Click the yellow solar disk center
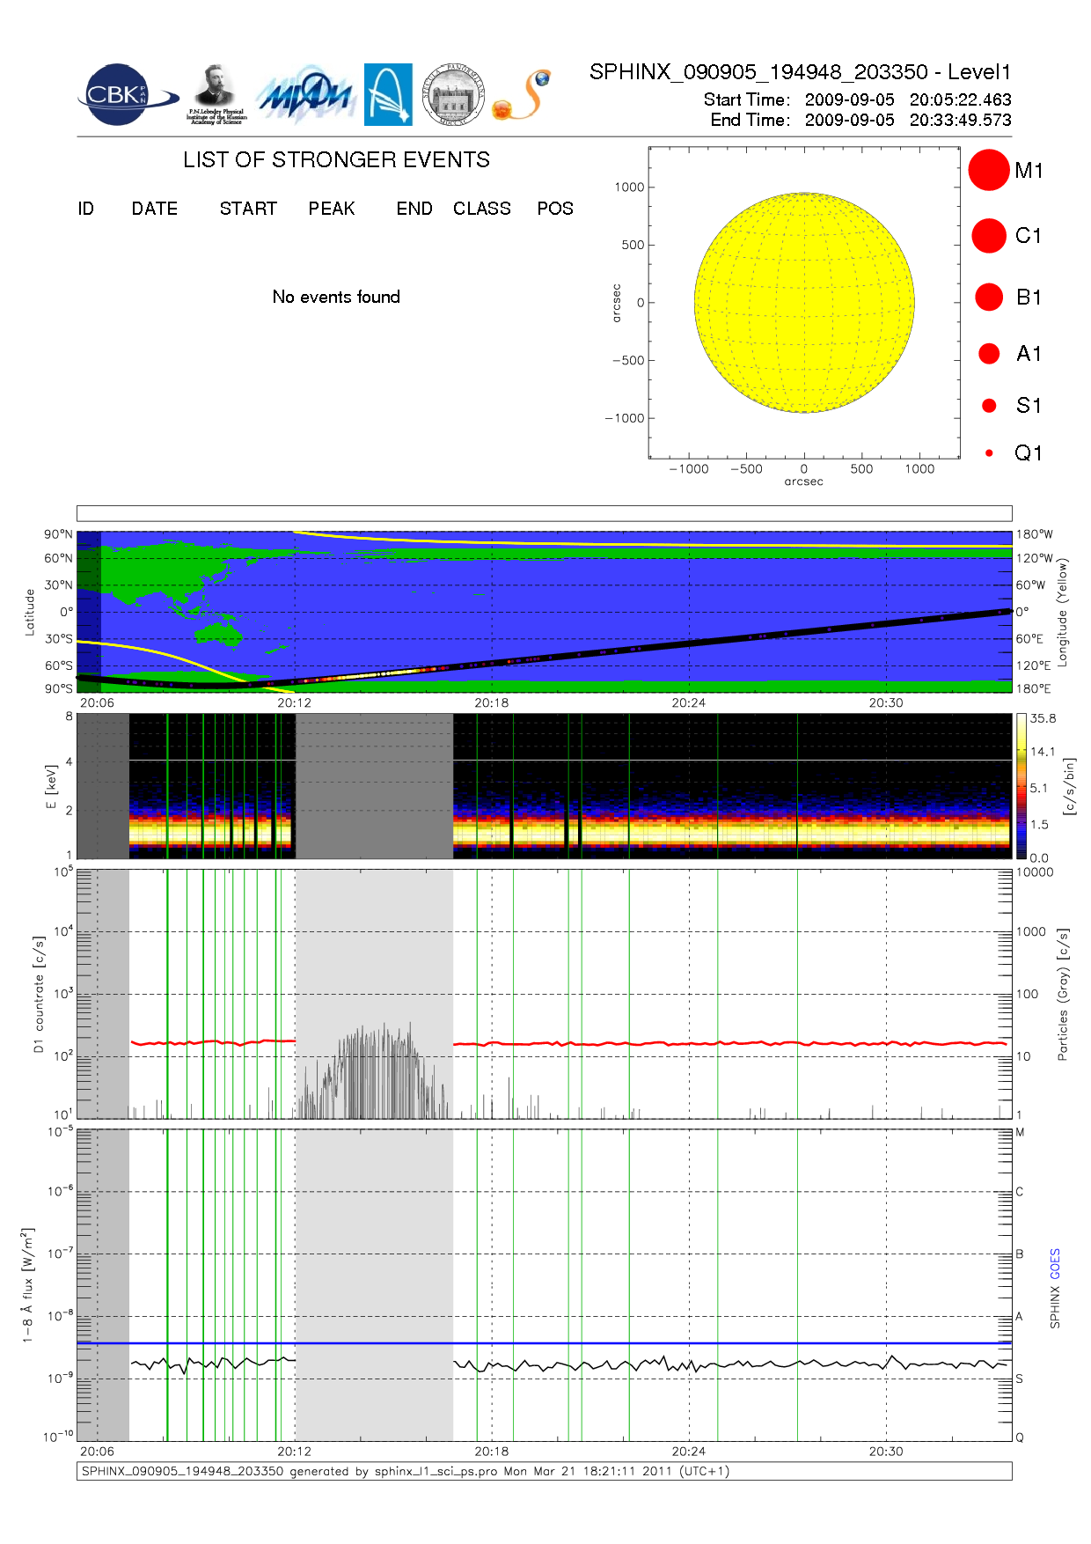This screenshot has width=1091, height=1544. click(x=804, y=303)
